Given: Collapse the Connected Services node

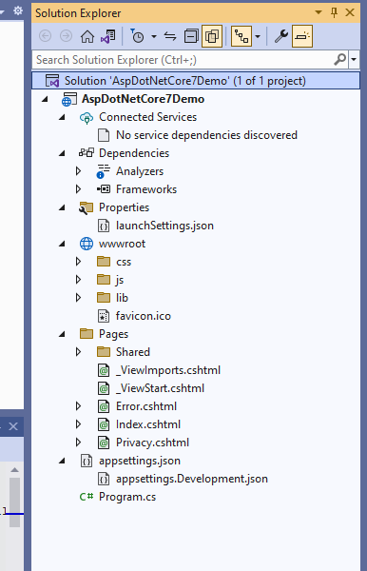Looking at the screenshot, I should click(62, 117).
